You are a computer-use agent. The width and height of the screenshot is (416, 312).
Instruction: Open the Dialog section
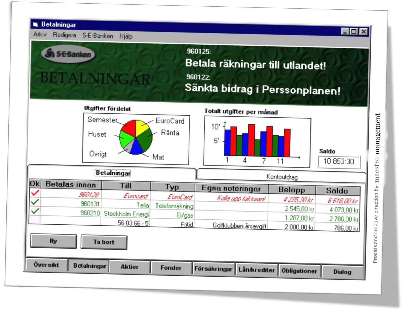pos(342,272)
